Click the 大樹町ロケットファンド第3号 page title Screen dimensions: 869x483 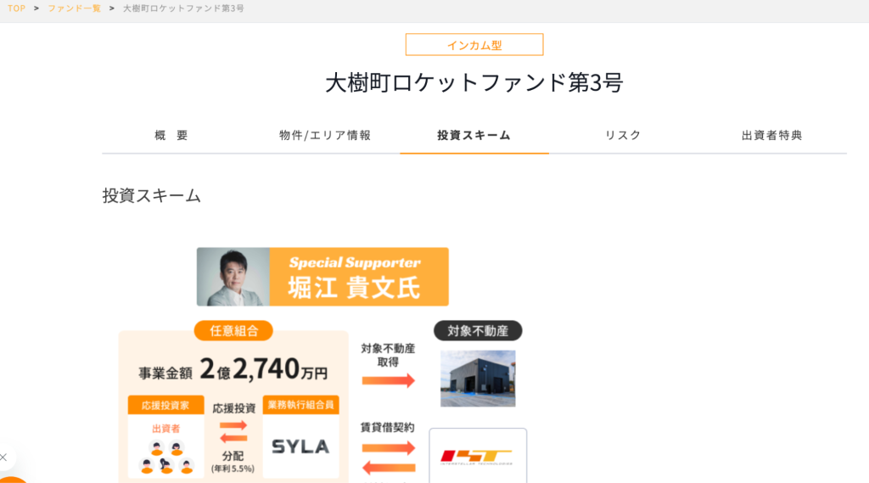point(474,82)
